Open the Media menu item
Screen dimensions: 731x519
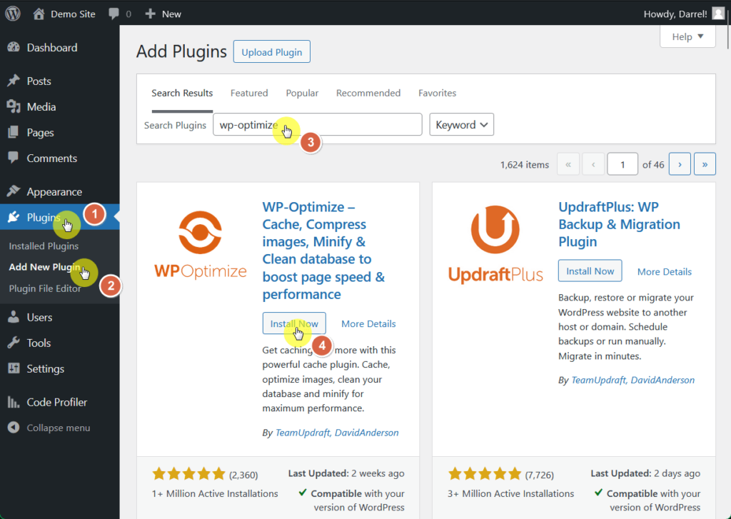(x=60, y=107)
